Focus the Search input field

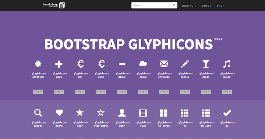click(x=151, y=5)
